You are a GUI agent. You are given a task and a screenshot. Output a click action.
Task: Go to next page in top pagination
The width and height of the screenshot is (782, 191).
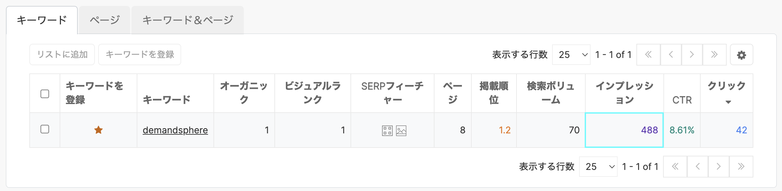pos(692,55)
